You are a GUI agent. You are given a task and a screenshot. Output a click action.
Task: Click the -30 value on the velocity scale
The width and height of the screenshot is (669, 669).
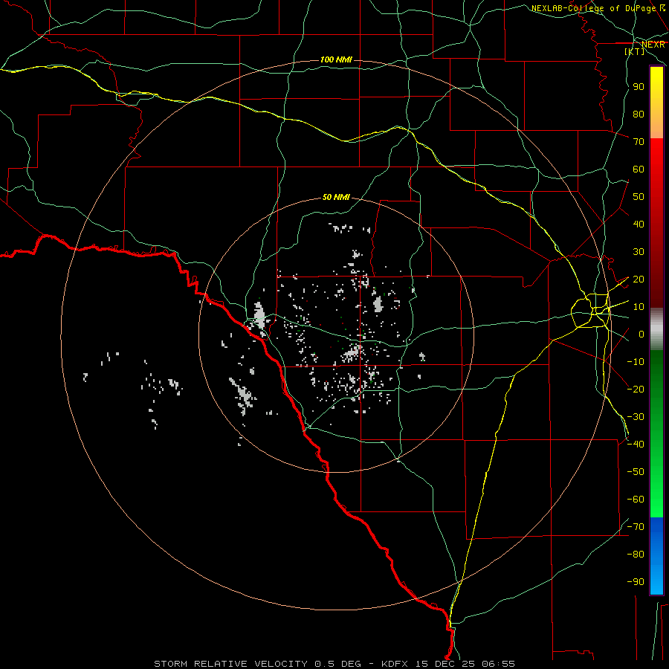(x=636, y=417)
